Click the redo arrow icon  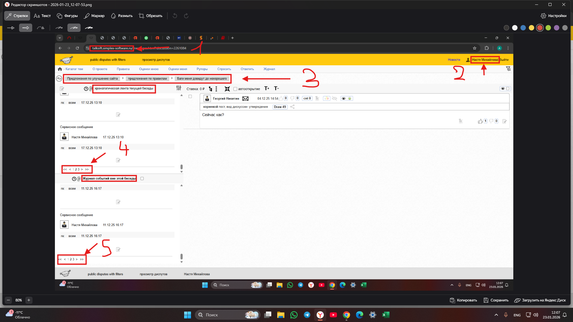pyautogui.click(x=186, y=16)
